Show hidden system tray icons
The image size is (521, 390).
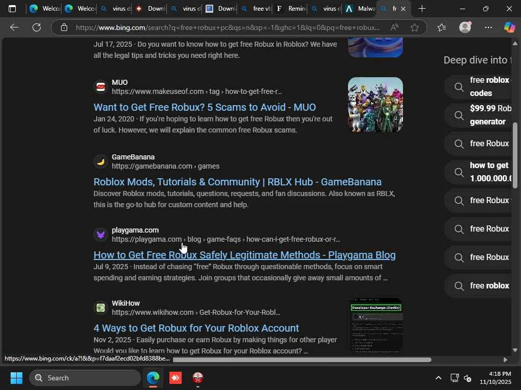tap(438, 378)
